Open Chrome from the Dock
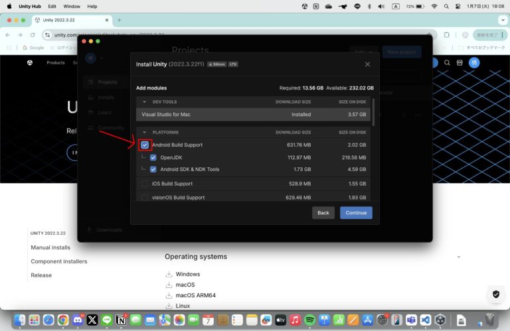 [x=62, y=320]
